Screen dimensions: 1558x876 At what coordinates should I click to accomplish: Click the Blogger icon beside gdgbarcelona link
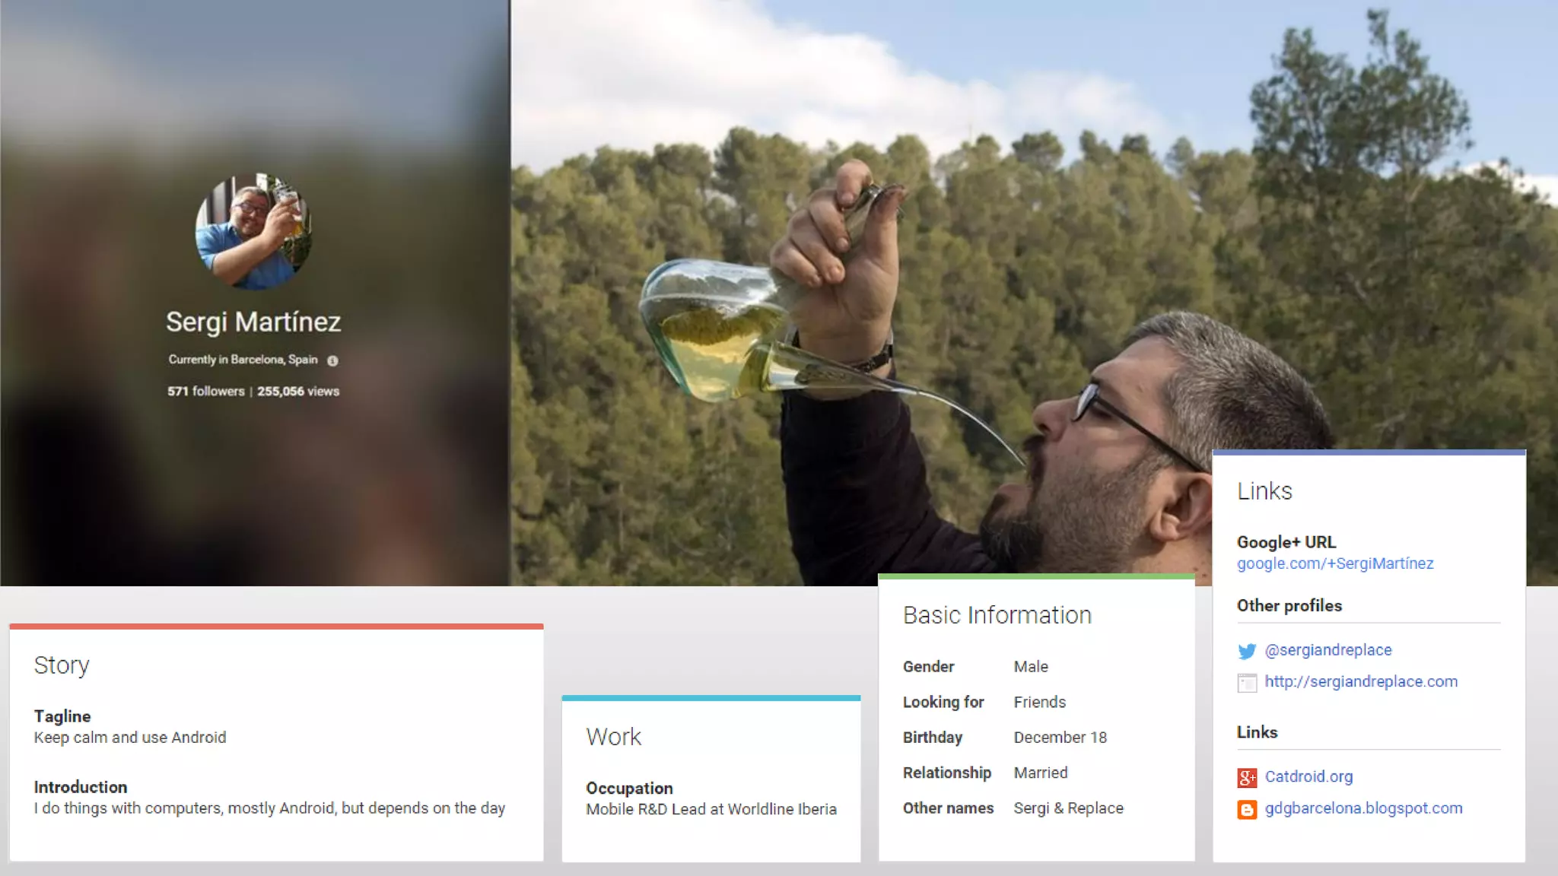click(x=1247, y=809)
